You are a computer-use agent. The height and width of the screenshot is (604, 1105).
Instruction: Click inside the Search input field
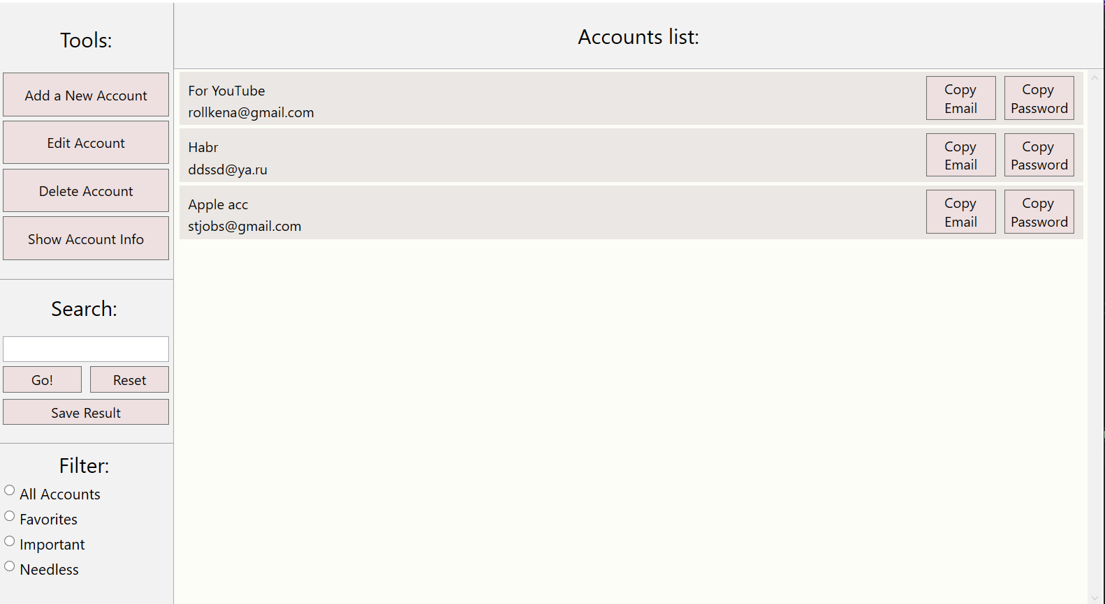85,349
